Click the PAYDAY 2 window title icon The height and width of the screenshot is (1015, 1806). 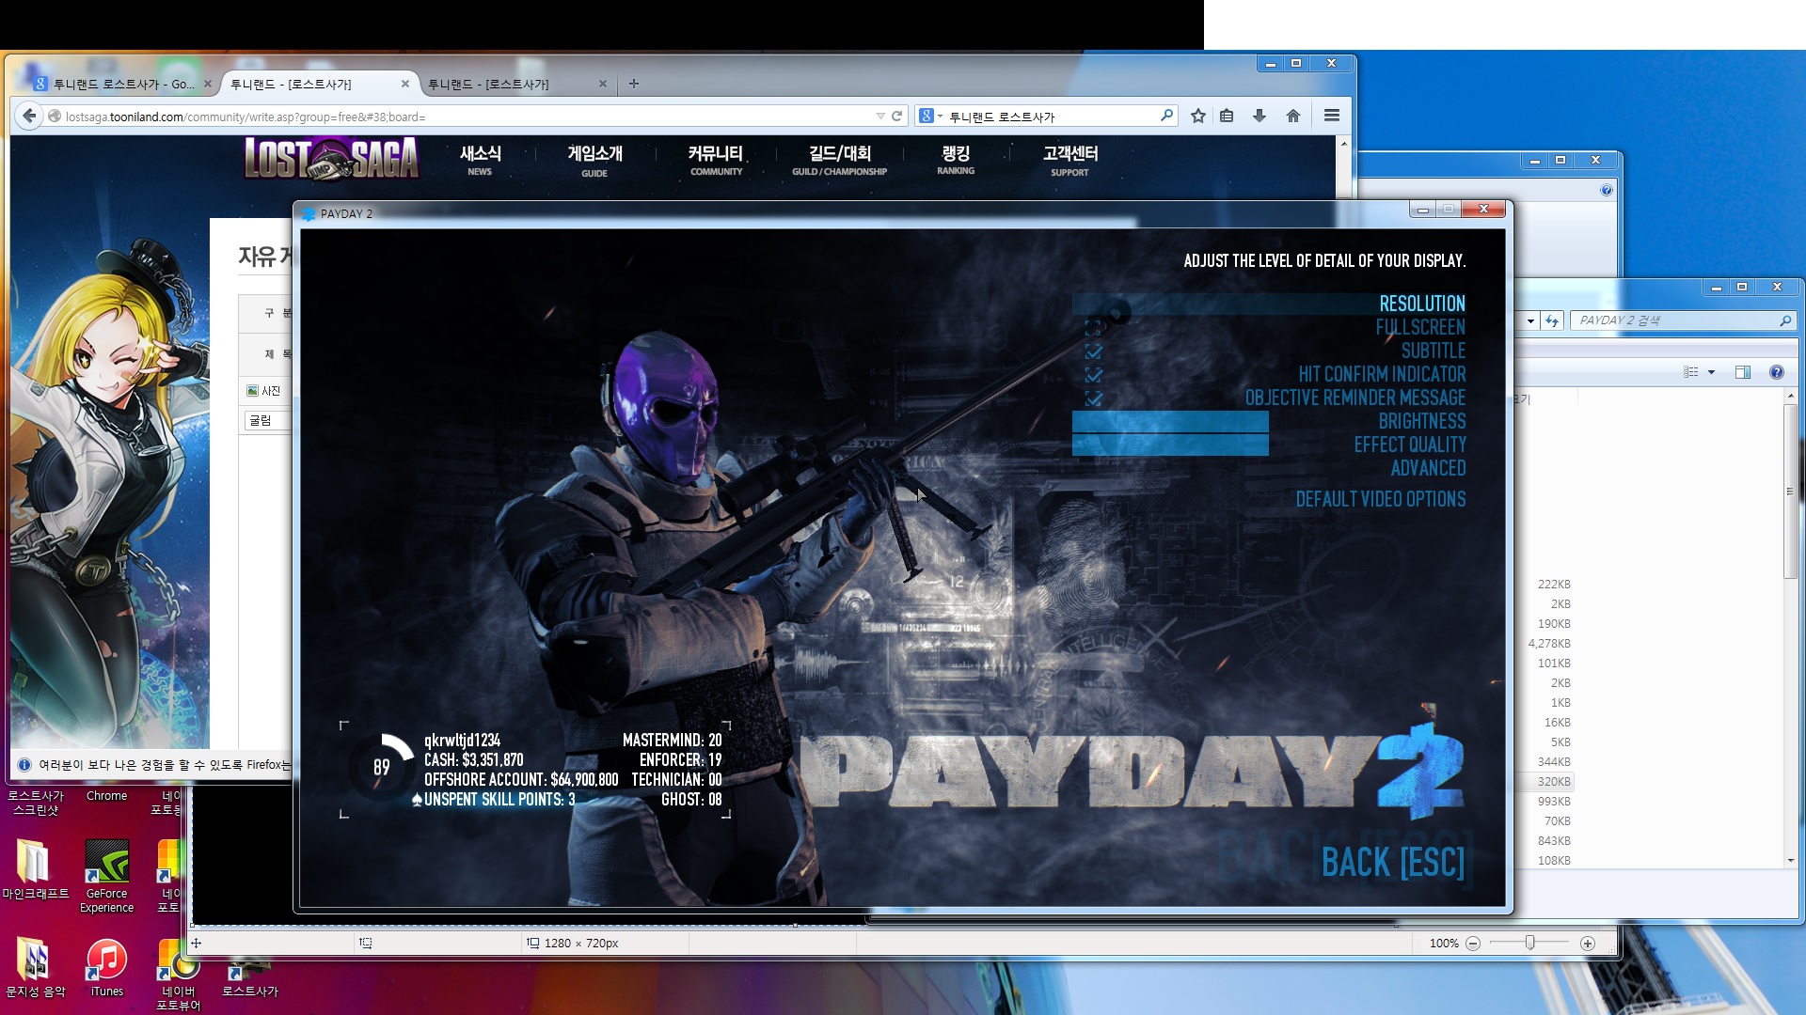309,214
